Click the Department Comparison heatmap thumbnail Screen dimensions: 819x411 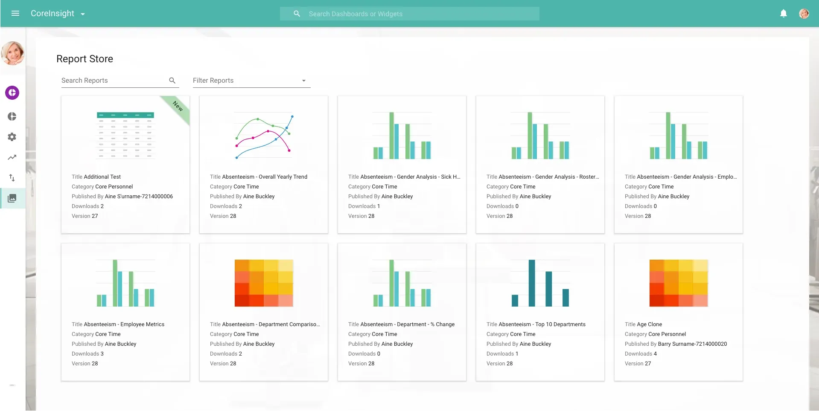pyautogui.click(x=263, y=283)
